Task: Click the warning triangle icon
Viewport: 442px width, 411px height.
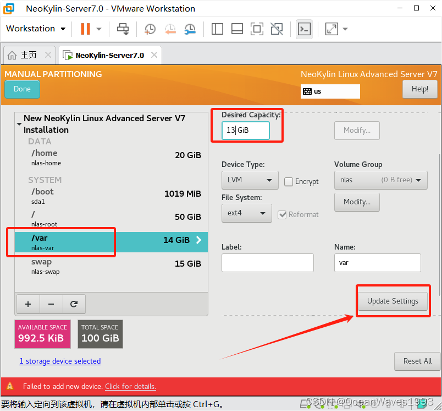Action: click(x=10, y=386)
